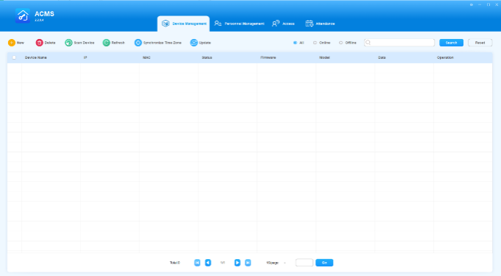This screenshot has height=276, width=501.
Task: Click the blue Search button
Action: coord(451,43)
